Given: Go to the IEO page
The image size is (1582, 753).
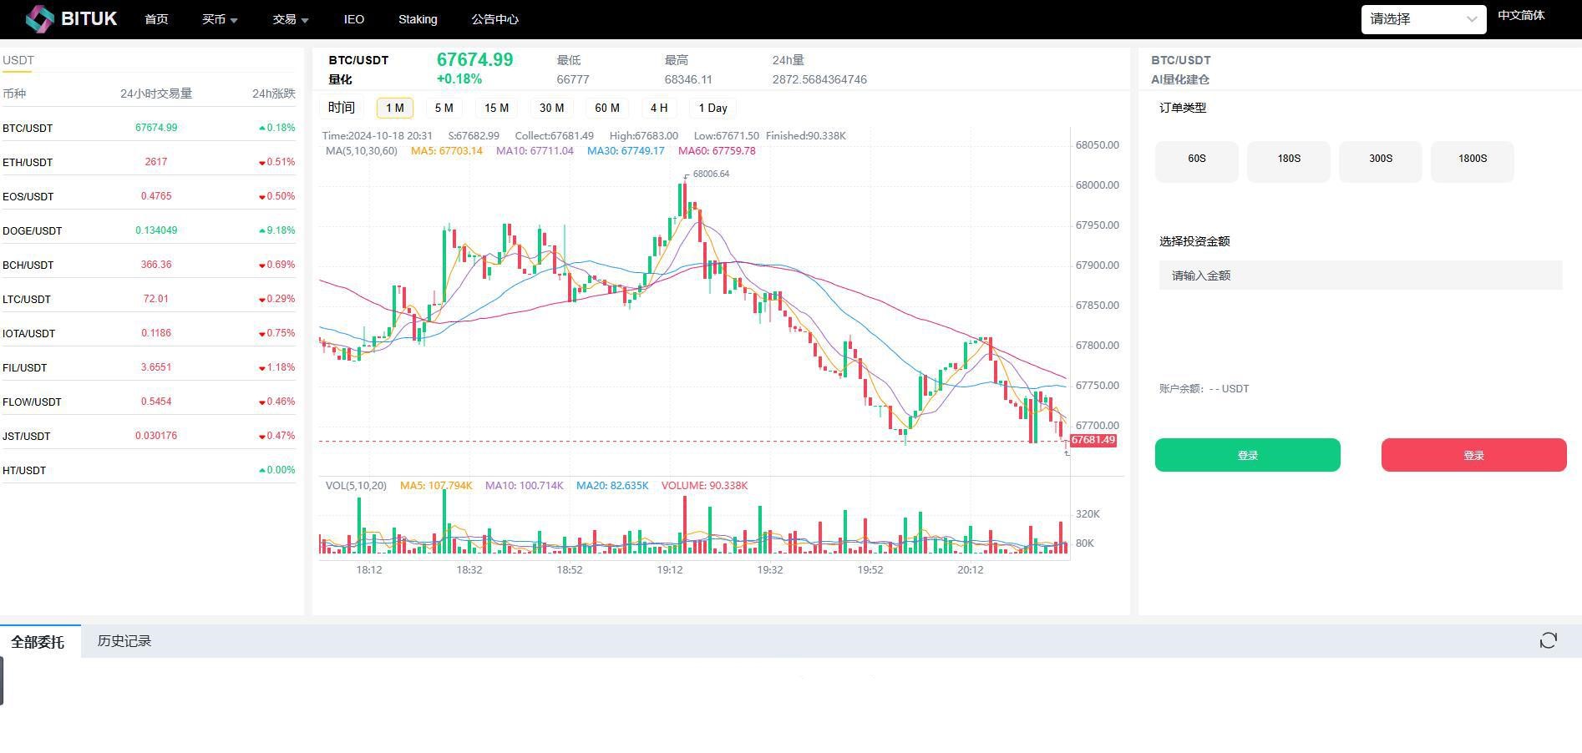Looking at the screenshot, I should coord(353,19).
